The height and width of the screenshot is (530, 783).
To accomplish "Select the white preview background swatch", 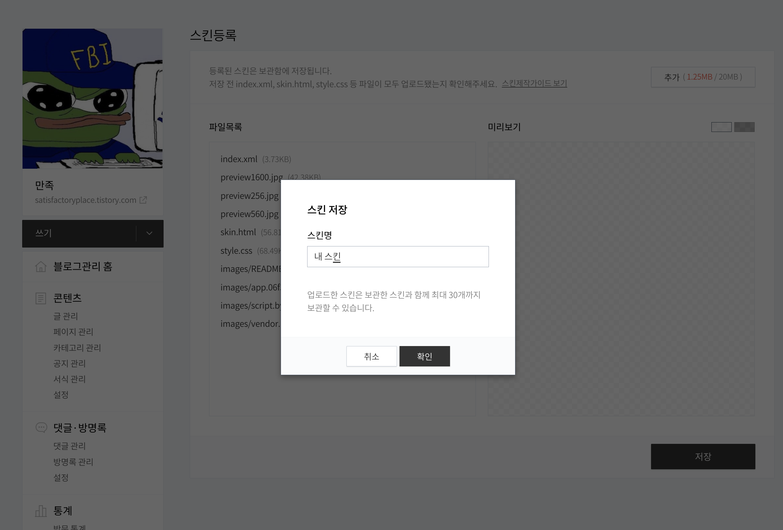I will click(721, 127).
